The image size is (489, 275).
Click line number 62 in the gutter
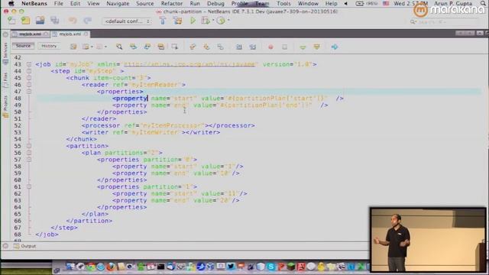click(x=18, y=193)
